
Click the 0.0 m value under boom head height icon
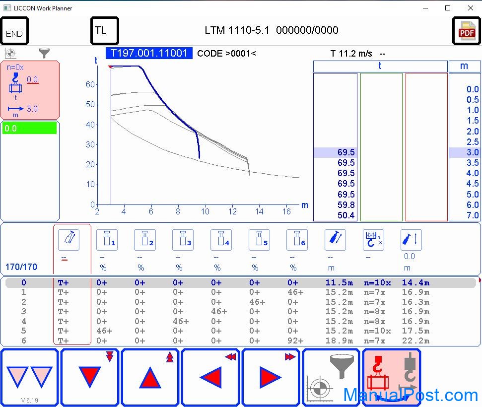click(409, 257)
